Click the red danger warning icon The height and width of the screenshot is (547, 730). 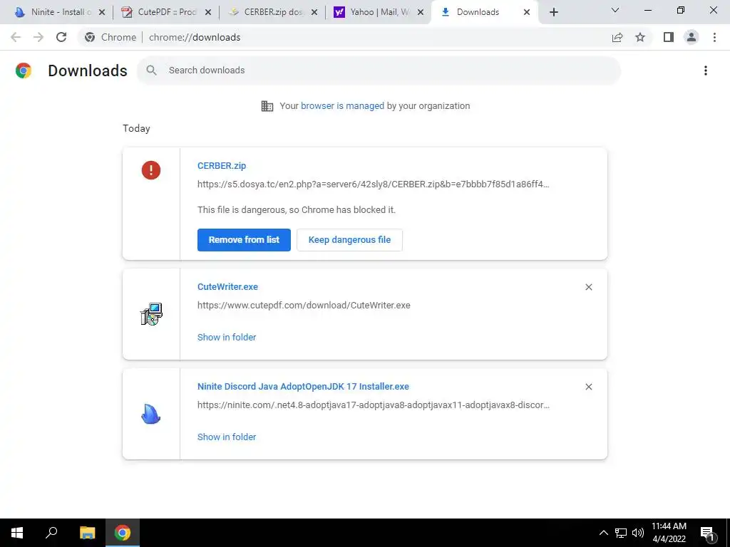(x=151, y=170)
